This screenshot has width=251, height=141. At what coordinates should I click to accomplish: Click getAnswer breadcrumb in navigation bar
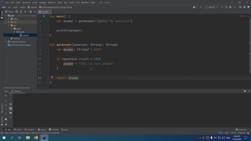[x=56, y=7]
